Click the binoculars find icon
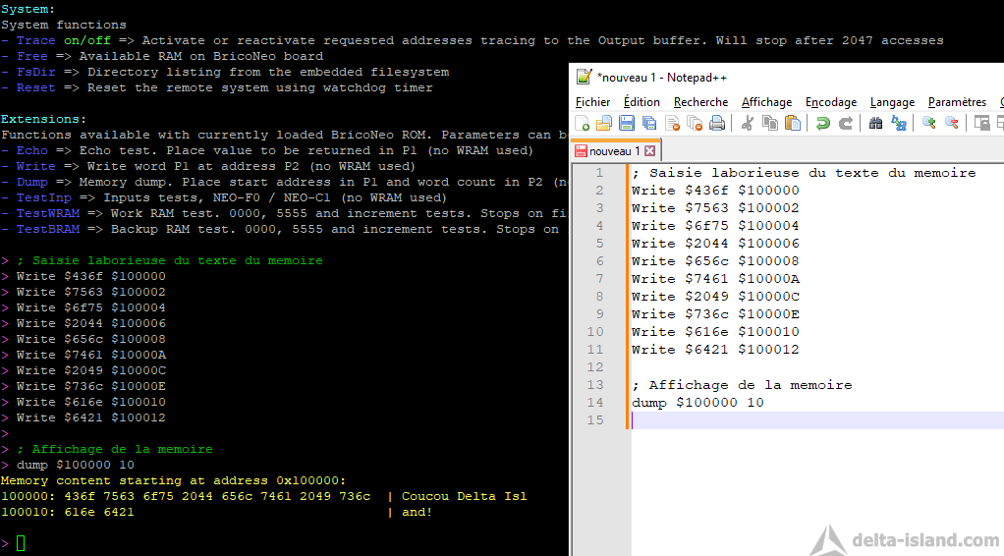 [875, 123]
